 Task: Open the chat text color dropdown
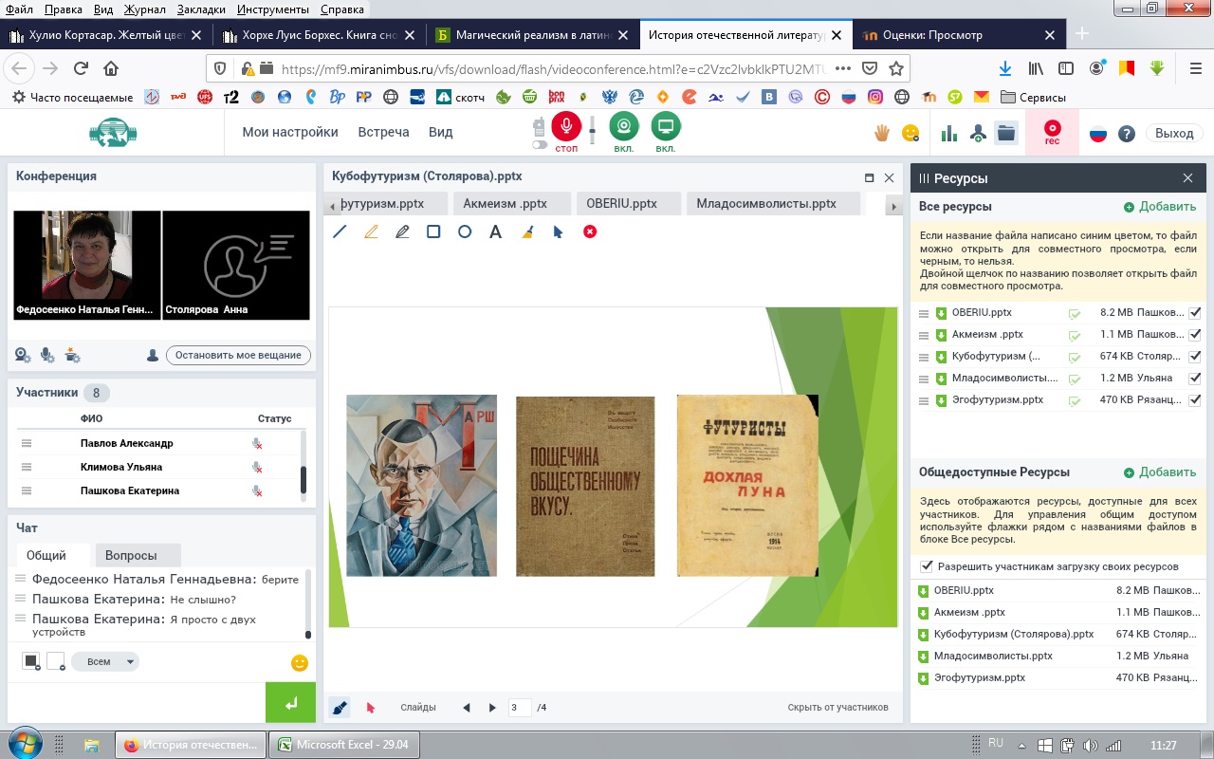tap(31, 661)
